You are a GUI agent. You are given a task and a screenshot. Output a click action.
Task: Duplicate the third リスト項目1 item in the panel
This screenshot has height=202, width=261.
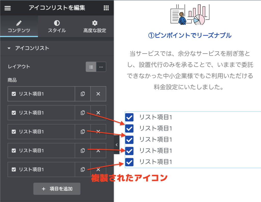pos(83,132)
